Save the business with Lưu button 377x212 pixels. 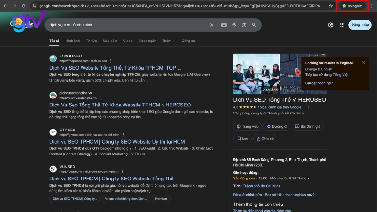[242, 139]
